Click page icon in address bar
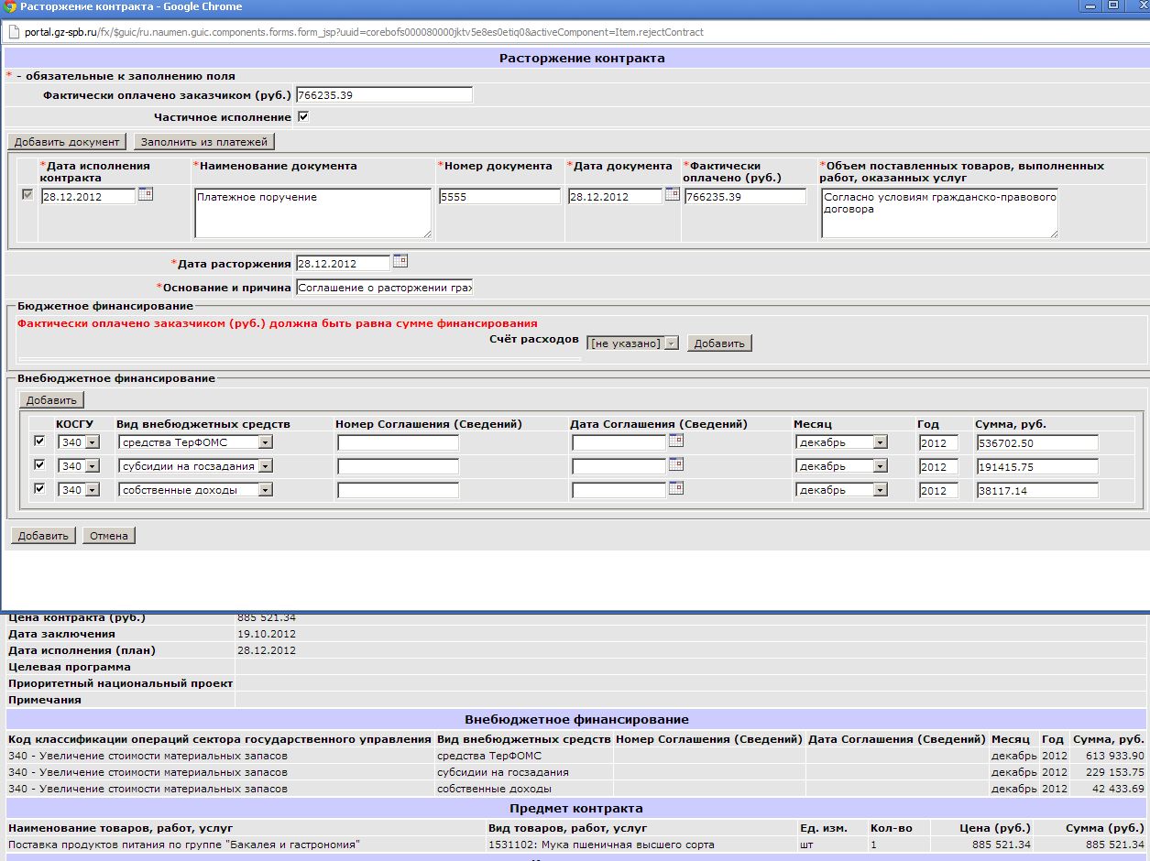 14,32
